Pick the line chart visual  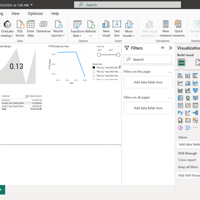point(180,83)
